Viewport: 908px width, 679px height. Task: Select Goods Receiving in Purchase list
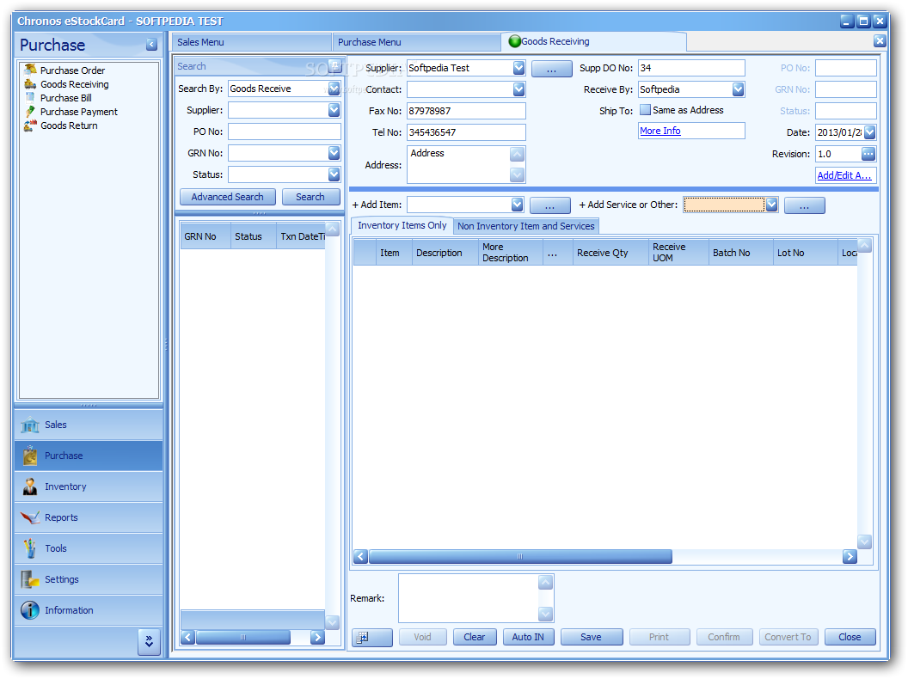[74, 84]
